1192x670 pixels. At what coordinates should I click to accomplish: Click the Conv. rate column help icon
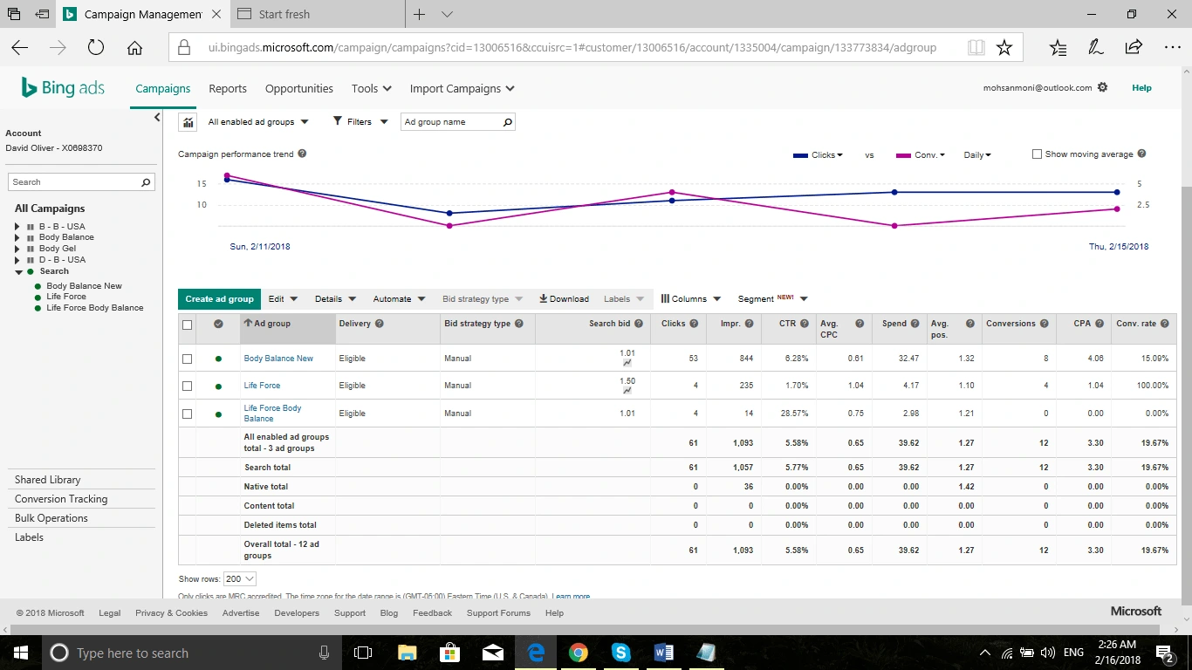pyautogui.click(x=1165, y=324)
